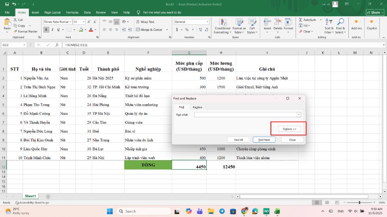The height and width of the screenshot is (217, 387).
Task: Click the AutoSum sigma icon
Action: click(301, 20)
